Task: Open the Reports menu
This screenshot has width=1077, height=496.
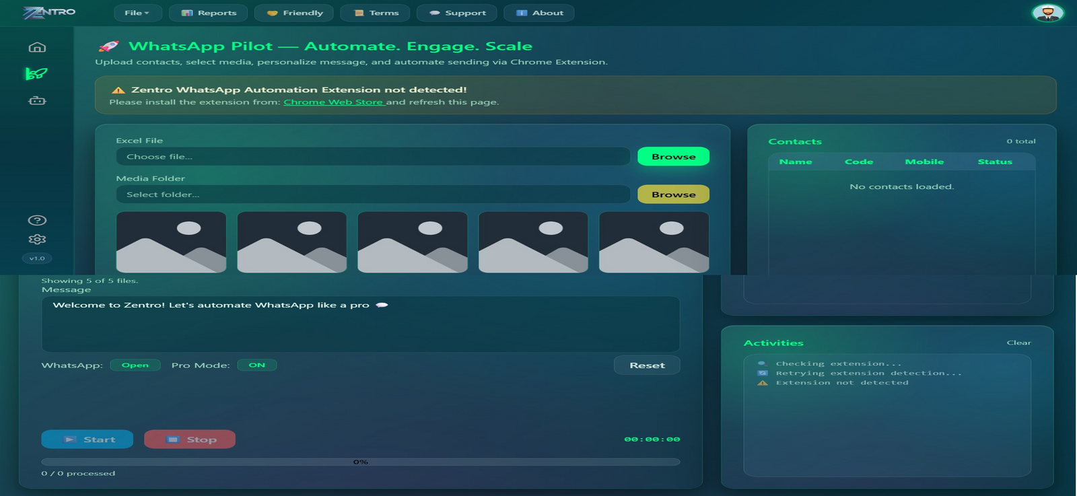Action: [209, 13]
